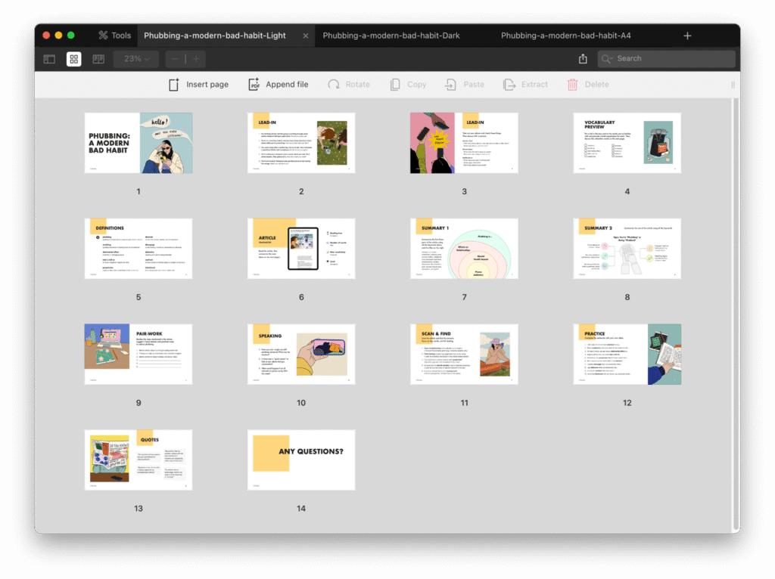Click Insert page button
Screen dimensions: 775x579
click(x=198, y=85)
